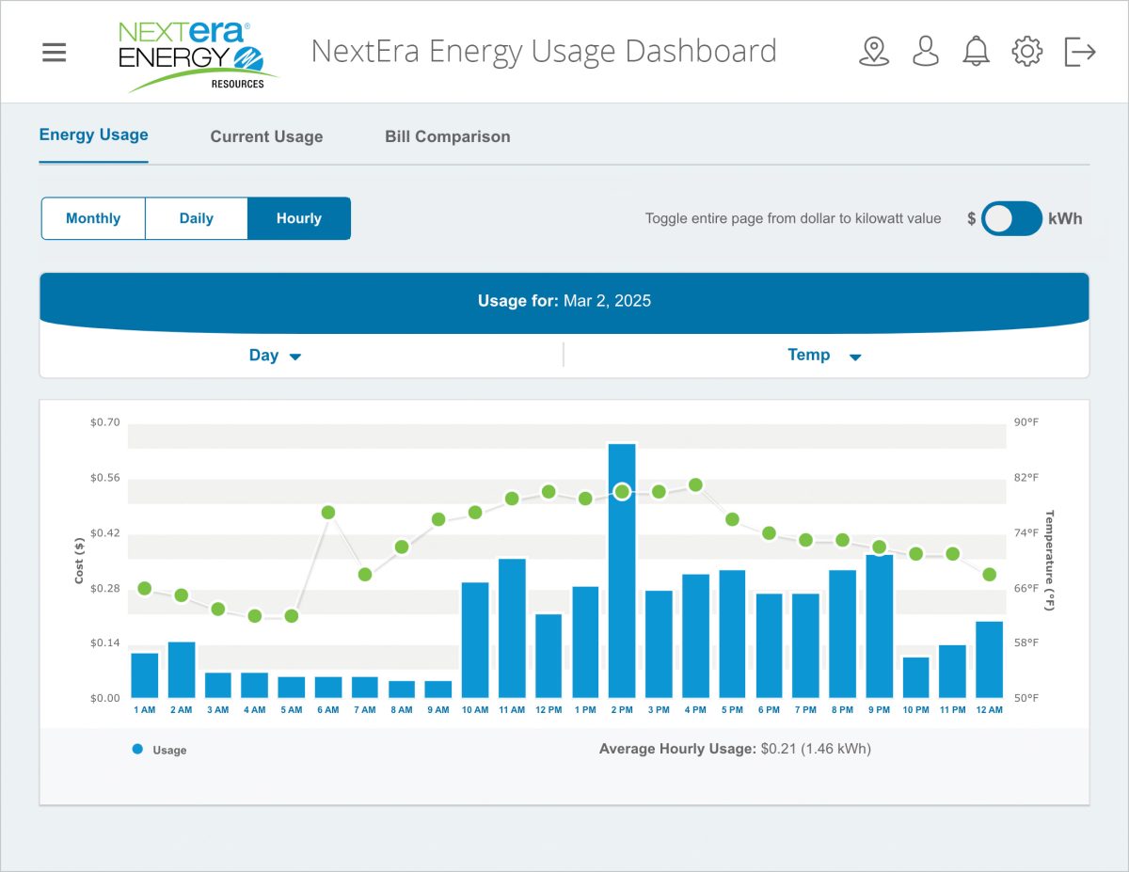This screenshot has width=1129, height=872.
Task: Click the 6 AM temperature point
Action: click(x=328, y=513)
